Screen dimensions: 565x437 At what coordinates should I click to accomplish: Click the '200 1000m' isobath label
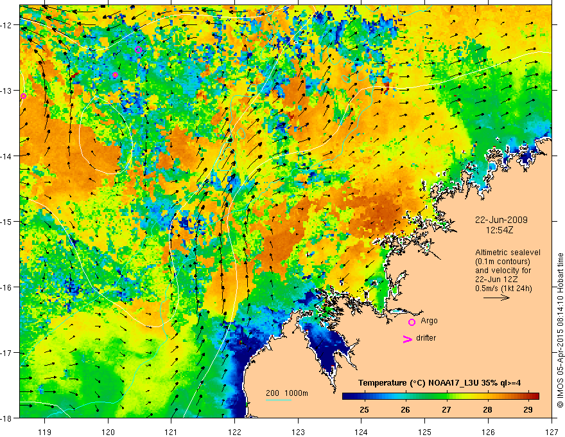click(x=287, y=393)
